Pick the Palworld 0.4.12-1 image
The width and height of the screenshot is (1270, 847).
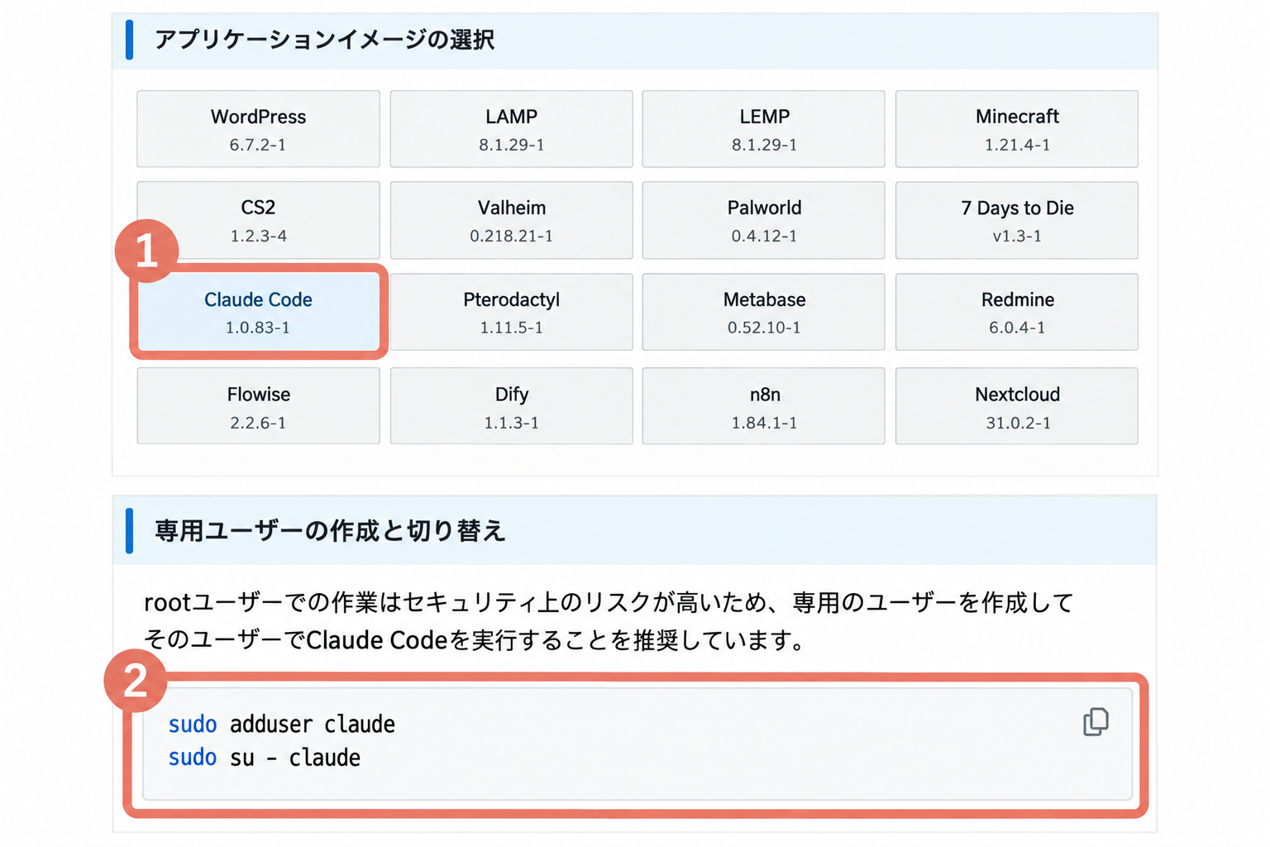click(x=764, y=220)
